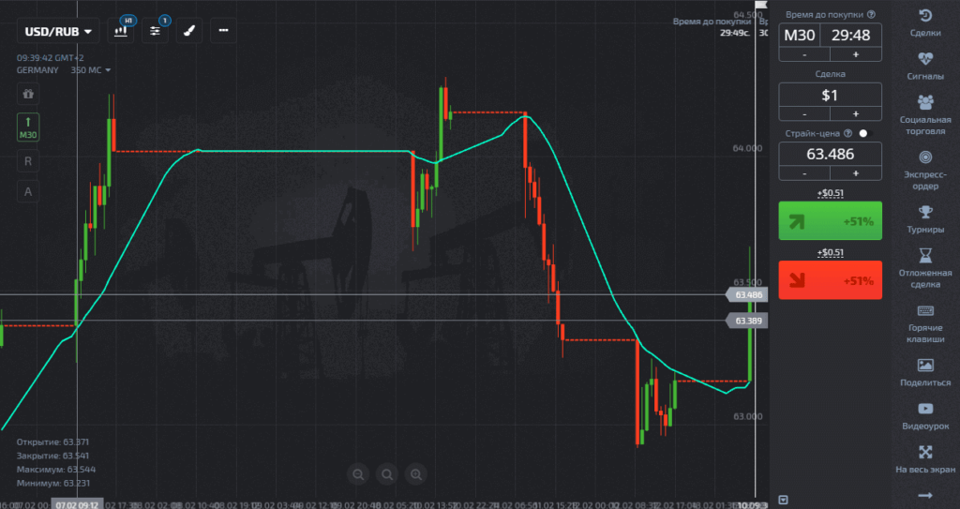Open the 350 MC latency dropdown

pos(92,70)
